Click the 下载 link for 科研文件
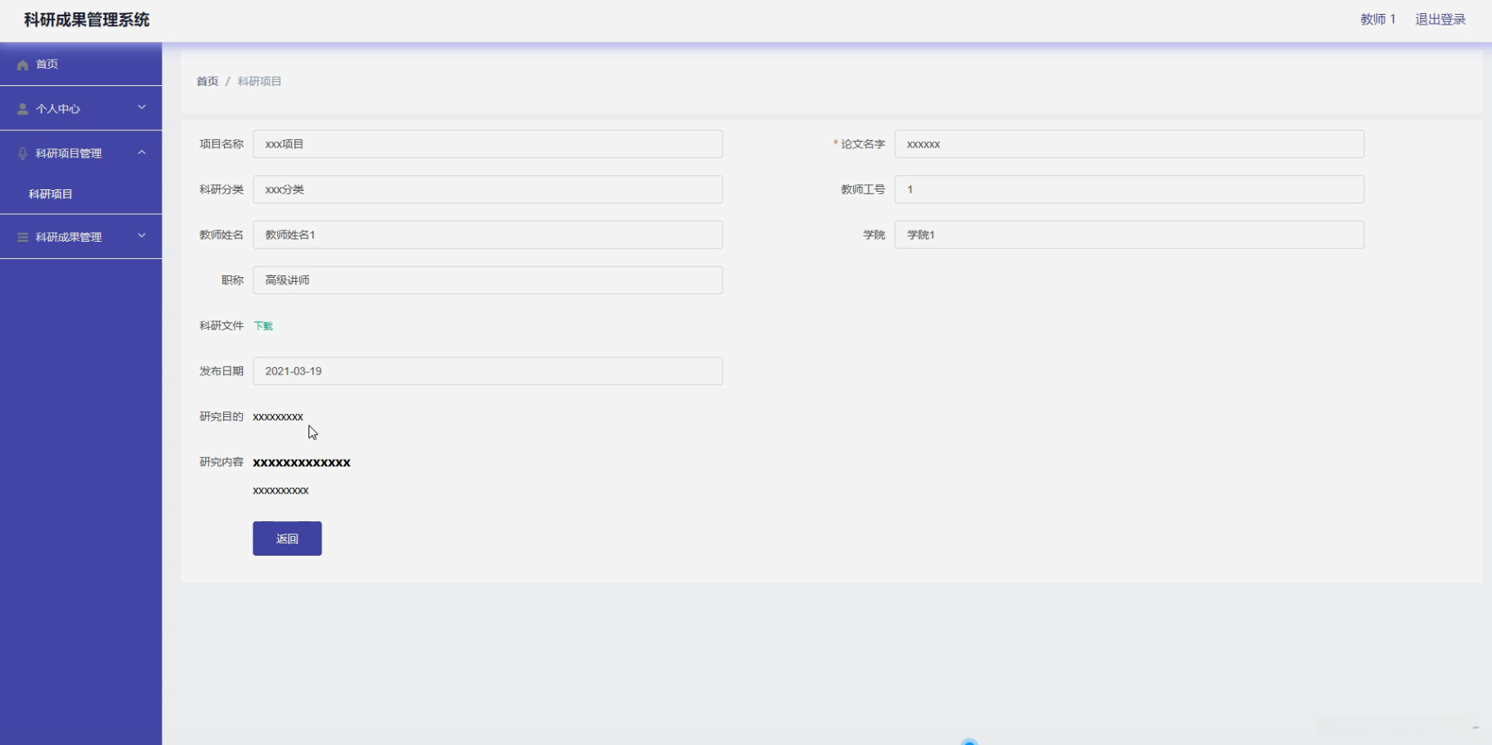Image resolution: width=1492 pixels, height=745 pixels. [x=263, y=326]
